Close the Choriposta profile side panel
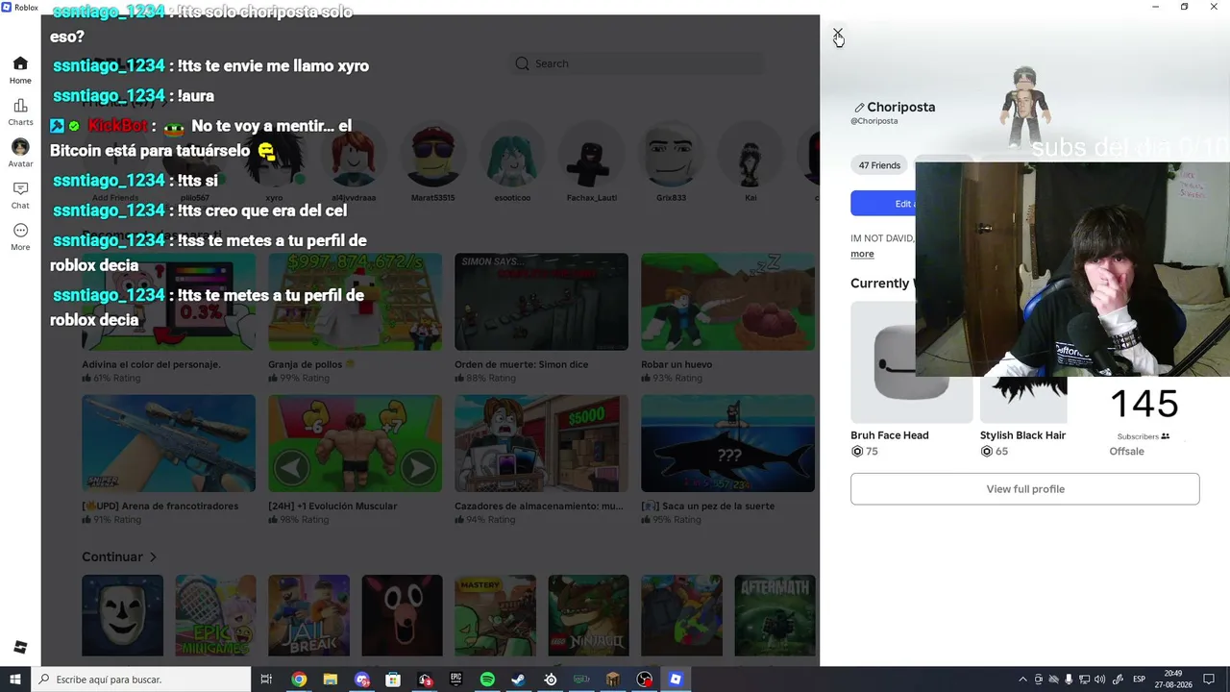 pos(838,34)
